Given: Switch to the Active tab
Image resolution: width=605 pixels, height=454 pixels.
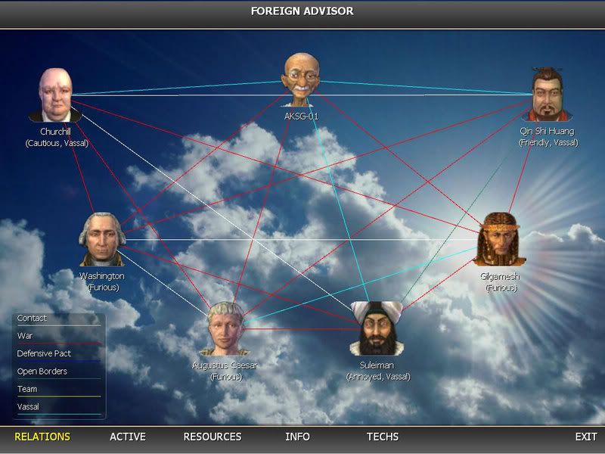Looking at the screenshot, I should click(x=128, y=437).
